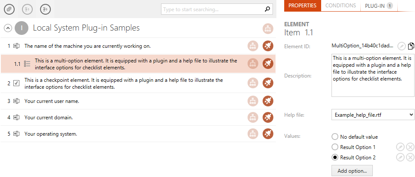
Task: Open the Plug-in tab
Action: [379, 6]
